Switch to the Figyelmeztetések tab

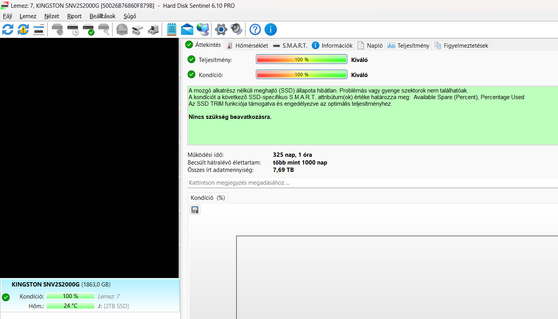[461, 45]
